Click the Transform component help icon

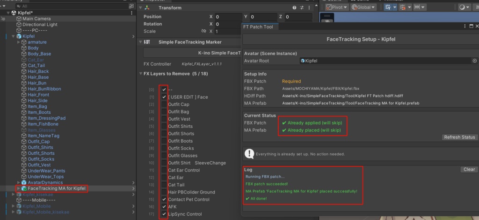pos(294,8)
